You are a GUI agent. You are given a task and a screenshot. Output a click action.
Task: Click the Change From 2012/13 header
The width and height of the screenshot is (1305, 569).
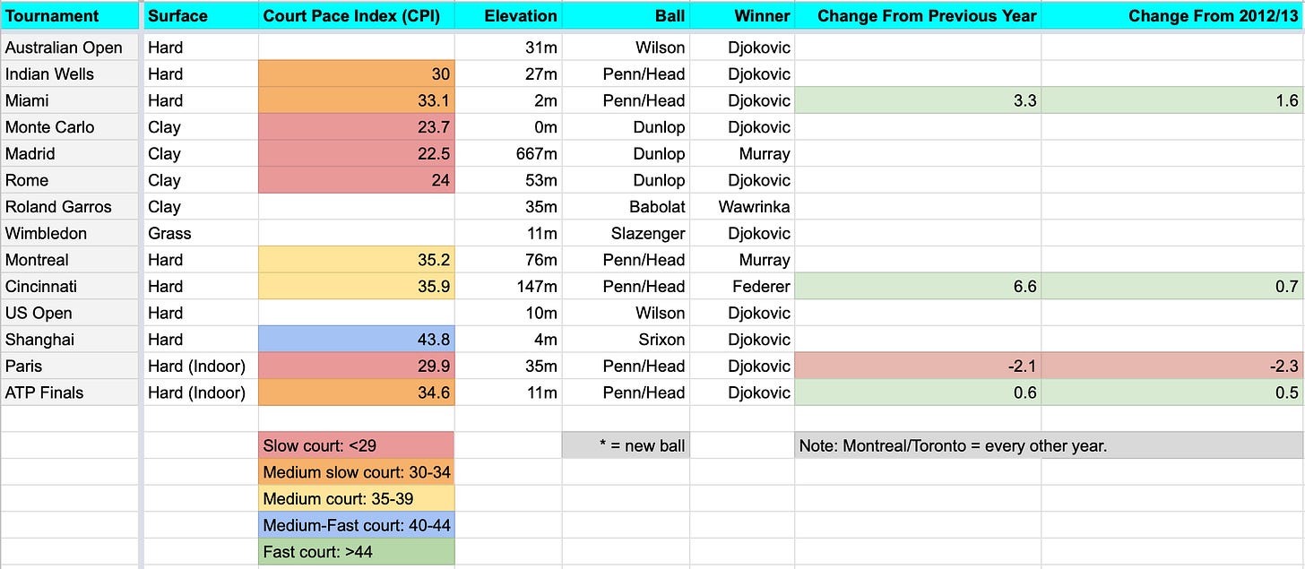(1172, 15)
